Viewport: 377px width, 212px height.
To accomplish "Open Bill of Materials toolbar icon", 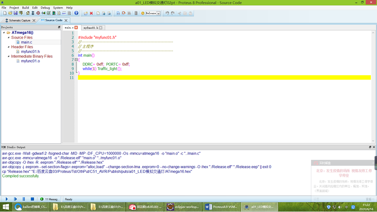I will tap(59, 13).
